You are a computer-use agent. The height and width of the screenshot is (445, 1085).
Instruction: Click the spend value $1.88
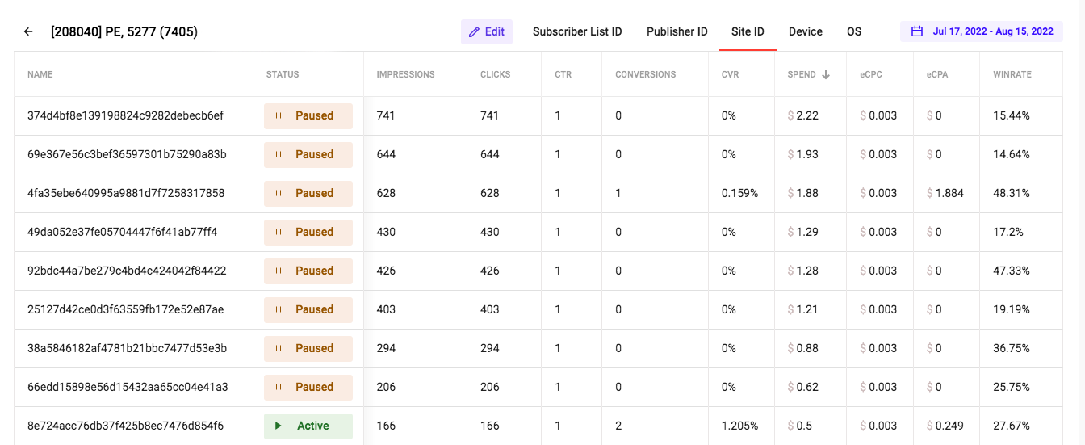tap(803, 193)
